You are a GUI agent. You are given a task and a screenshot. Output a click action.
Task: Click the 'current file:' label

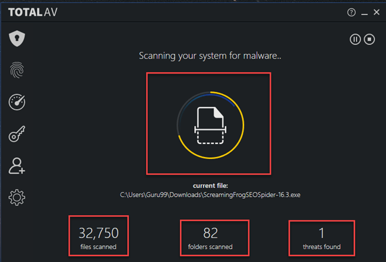[x=210, y=186]
